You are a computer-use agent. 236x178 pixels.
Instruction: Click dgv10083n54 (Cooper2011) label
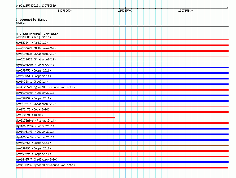click(35, 132)
